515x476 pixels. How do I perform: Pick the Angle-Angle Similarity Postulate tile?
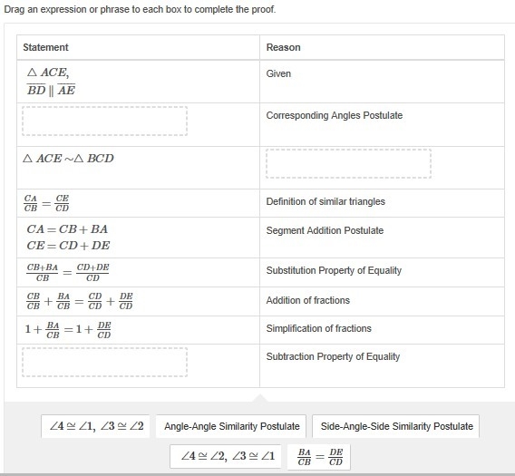pyautogui.click(x=231, y=426)
